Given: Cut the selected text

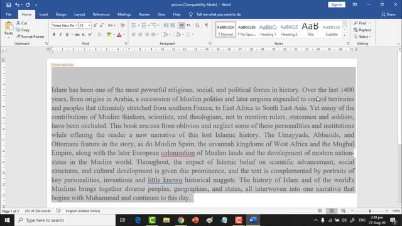Looking at the screenshot, I should [22, 23].
